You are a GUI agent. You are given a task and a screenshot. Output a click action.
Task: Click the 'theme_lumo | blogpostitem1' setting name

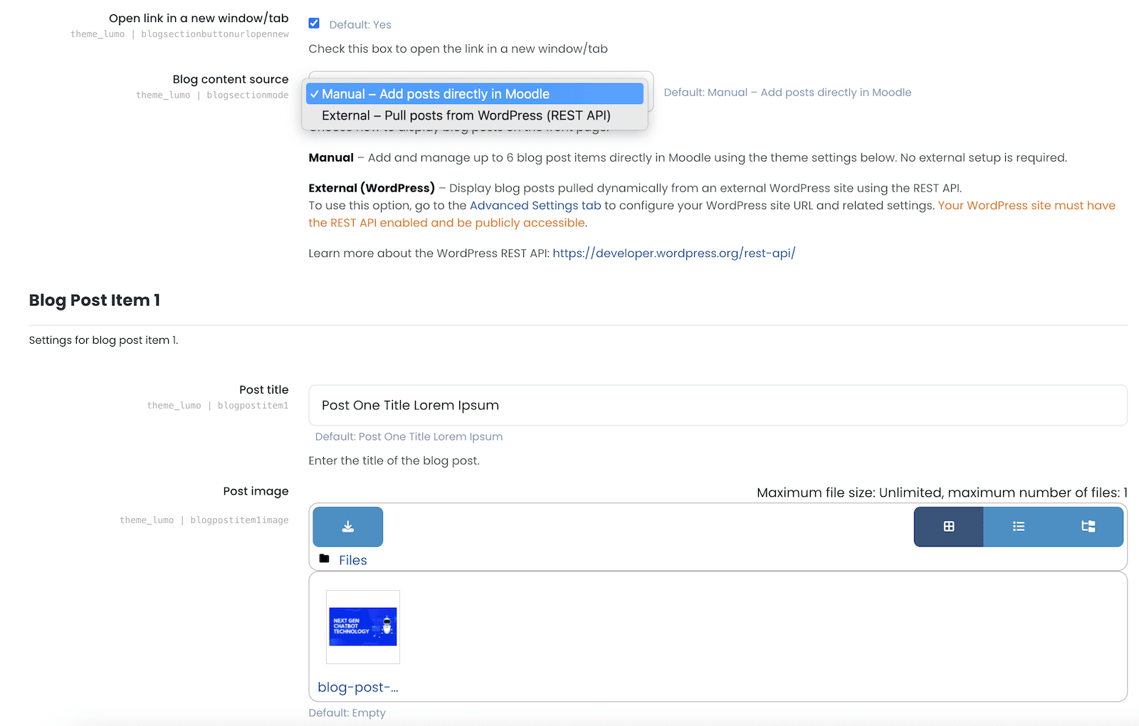click(218, 406)
